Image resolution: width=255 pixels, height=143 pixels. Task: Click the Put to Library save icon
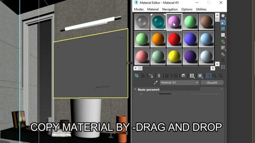point(183,76)
